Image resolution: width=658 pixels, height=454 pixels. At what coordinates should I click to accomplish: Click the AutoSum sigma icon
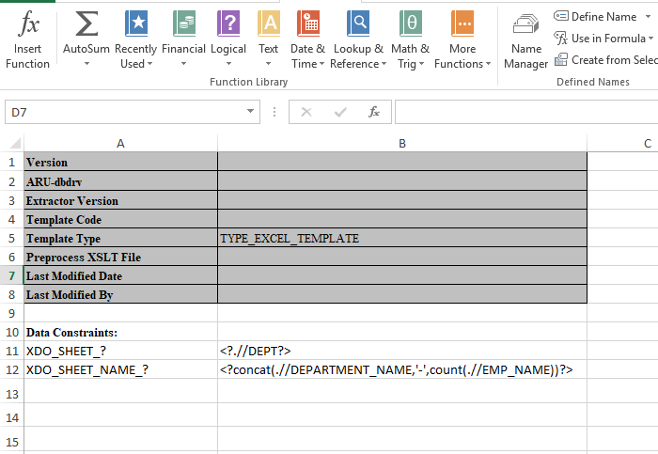click(86, 23)
